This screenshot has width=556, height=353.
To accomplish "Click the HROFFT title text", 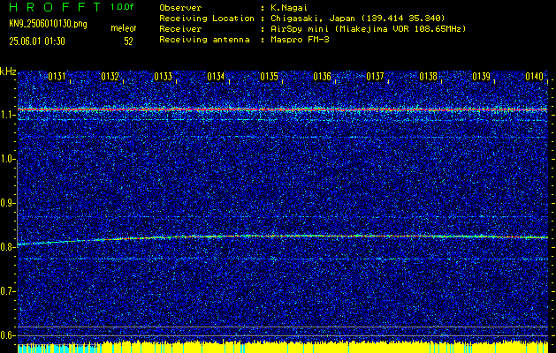I will pyautogui.click(x=55, y=7).
